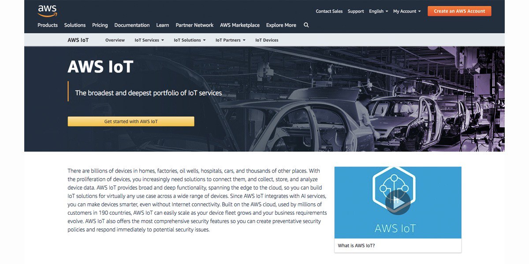Open AWS Marketplace in navigation
Screen dimensions: 529x264
[240, 25]
